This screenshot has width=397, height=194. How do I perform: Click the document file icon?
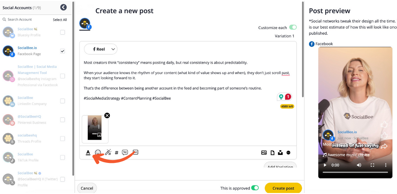pos(272,153)
